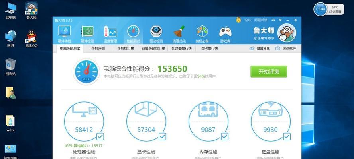Uncheck the 显卡性能 test checkbox
The image size is (354, 159).
click(x=162, y=136)
